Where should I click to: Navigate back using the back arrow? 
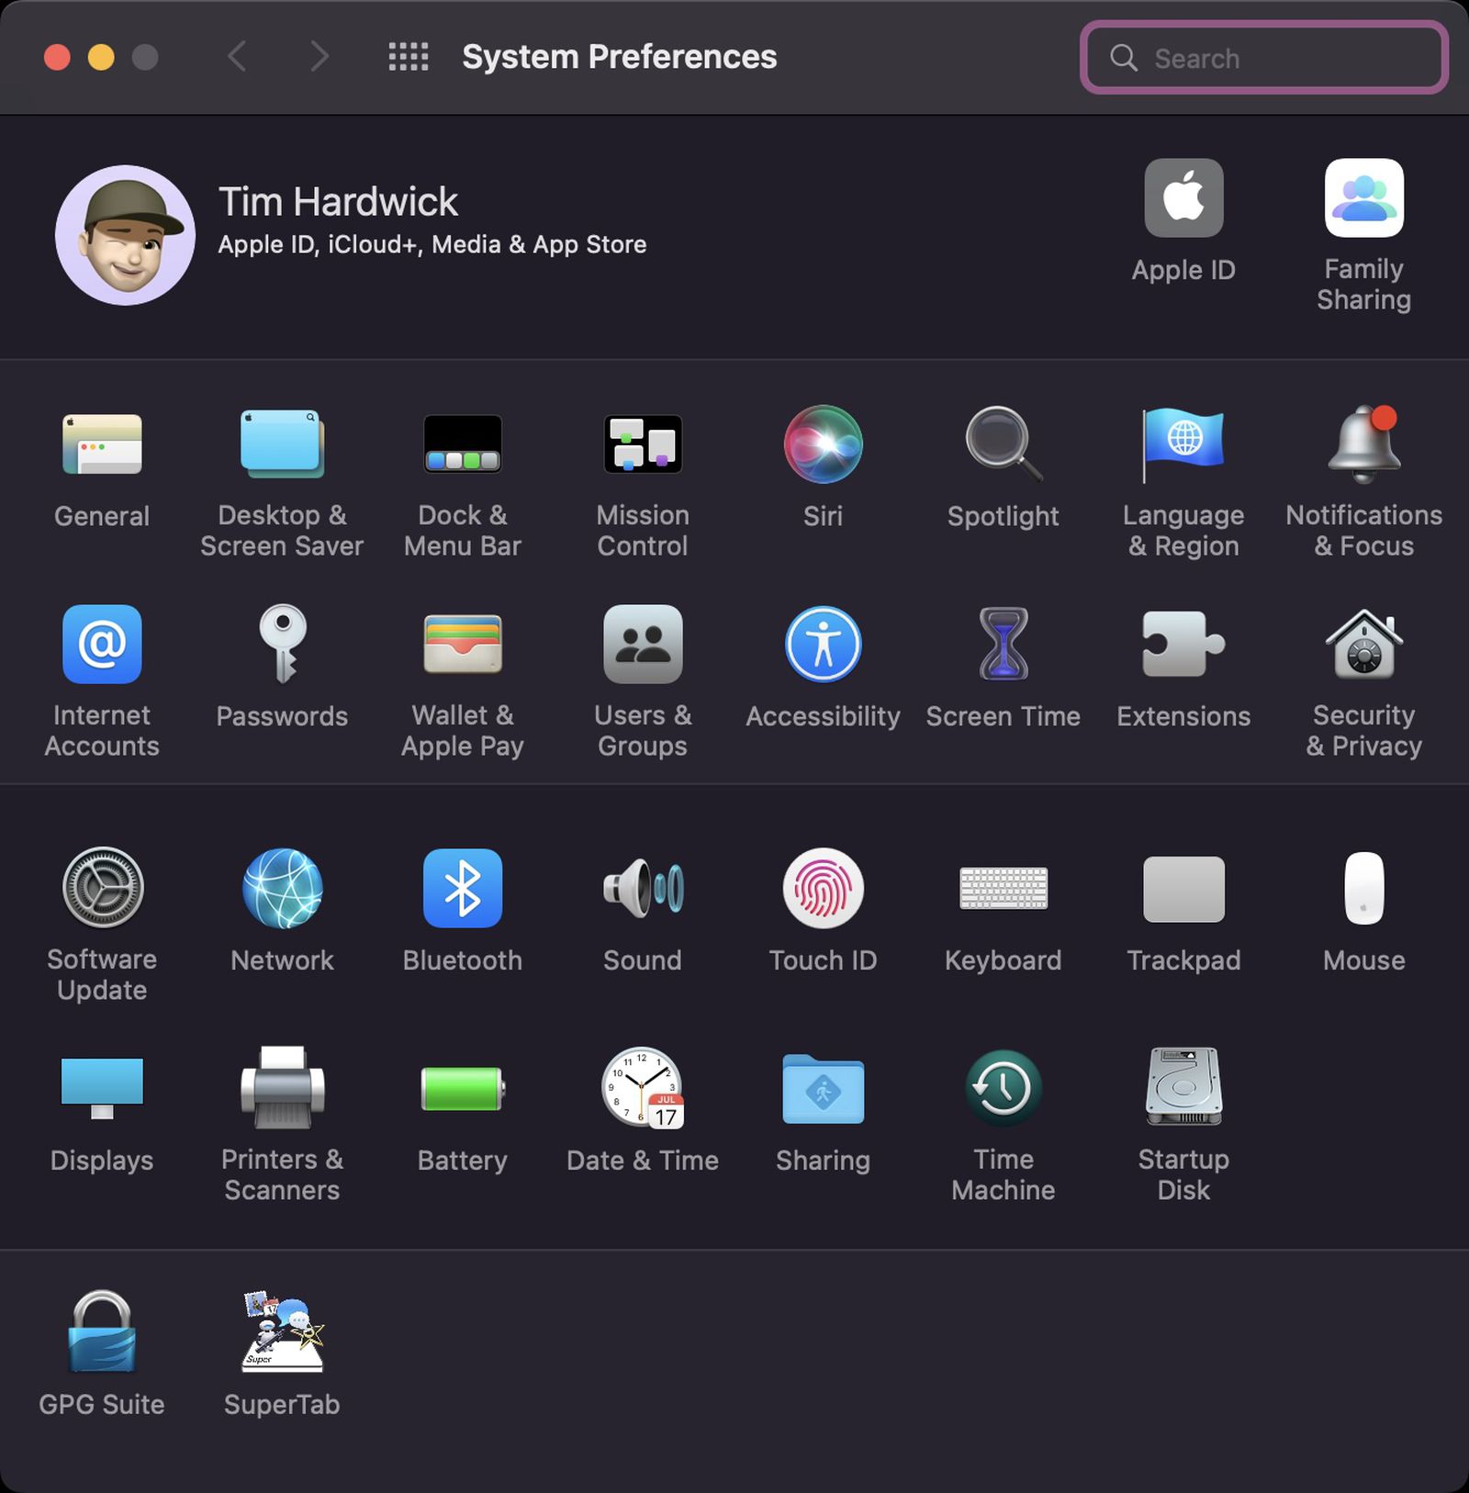point(237,57)
